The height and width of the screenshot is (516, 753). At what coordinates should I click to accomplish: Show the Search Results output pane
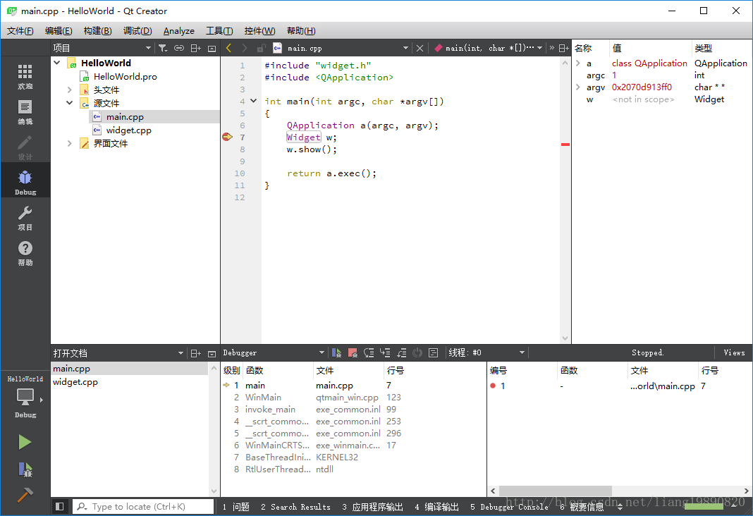(296, 507)
